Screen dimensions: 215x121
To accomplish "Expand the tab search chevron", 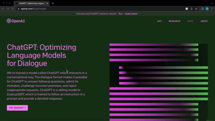I will 212,3.
